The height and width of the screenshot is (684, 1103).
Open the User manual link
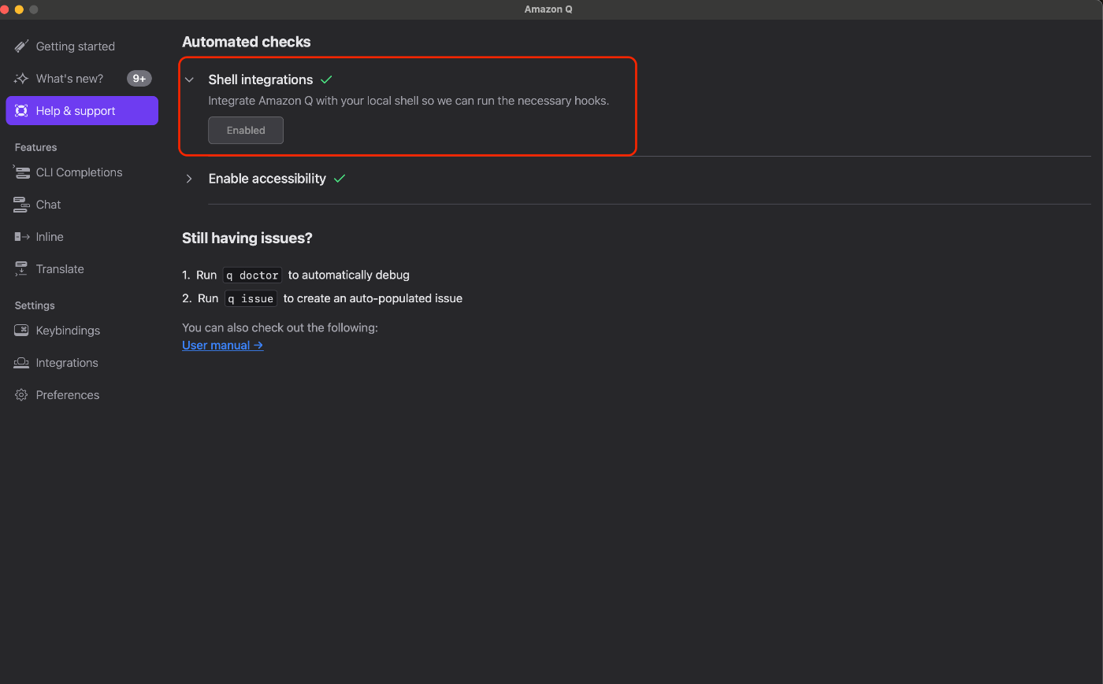pos(222,346)
